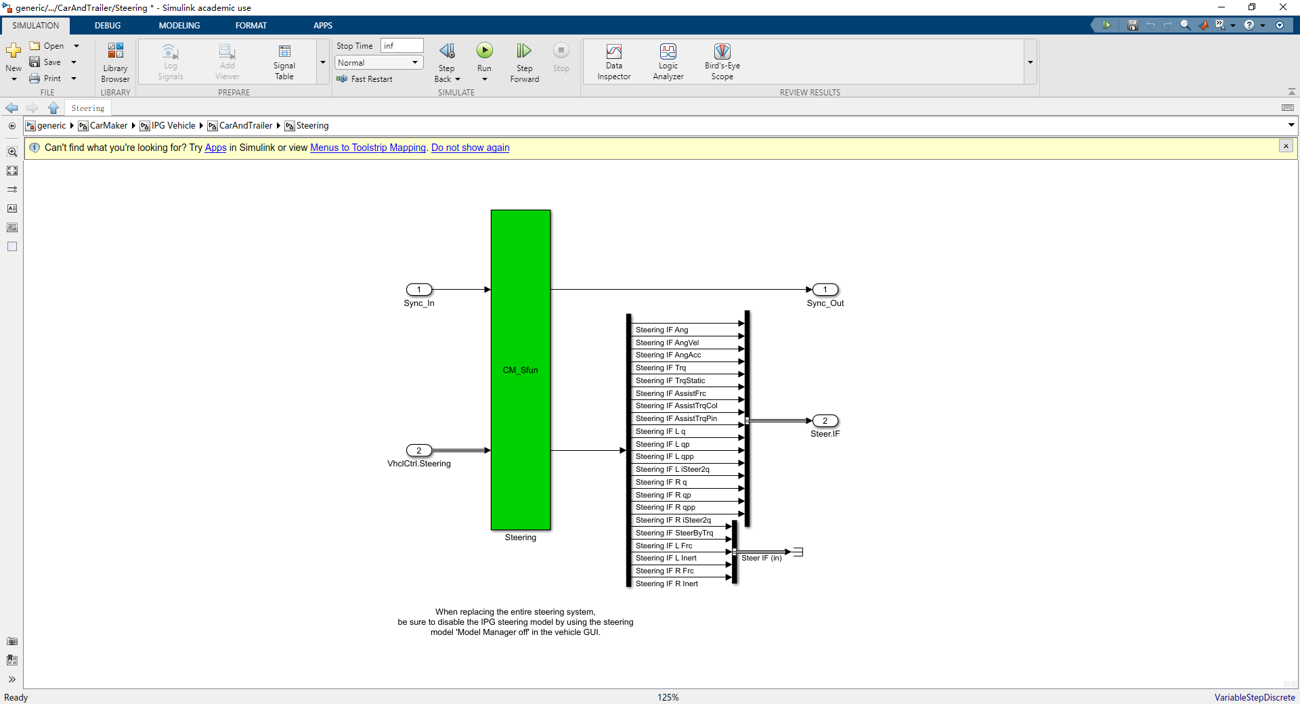The image size is (1300, 704).
Task: Expand the Prepare gallery dropdown arrow
Action: click(x=323, y=62)
